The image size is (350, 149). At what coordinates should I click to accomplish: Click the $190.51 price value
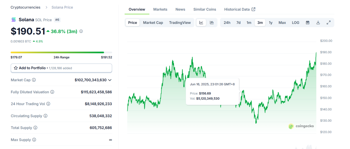point(28,31)
